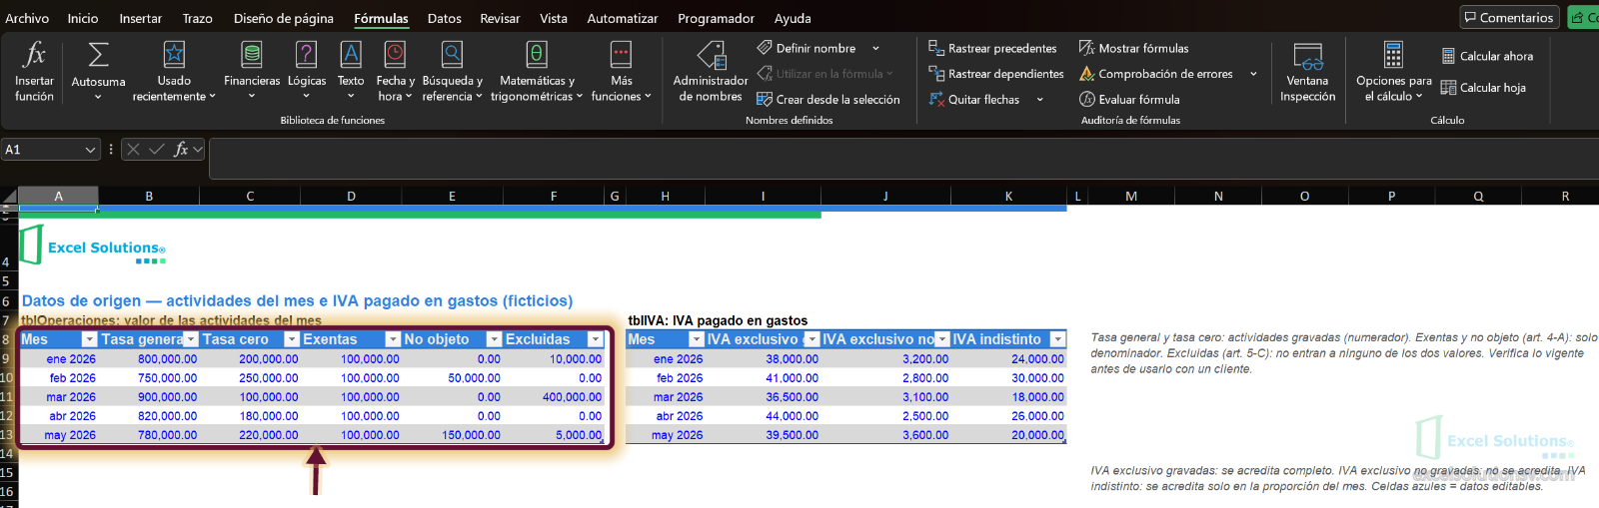This screenshot has height=508, width=1599.
Task: Open Insertar función dialog
Action: (x=34, y=72)
